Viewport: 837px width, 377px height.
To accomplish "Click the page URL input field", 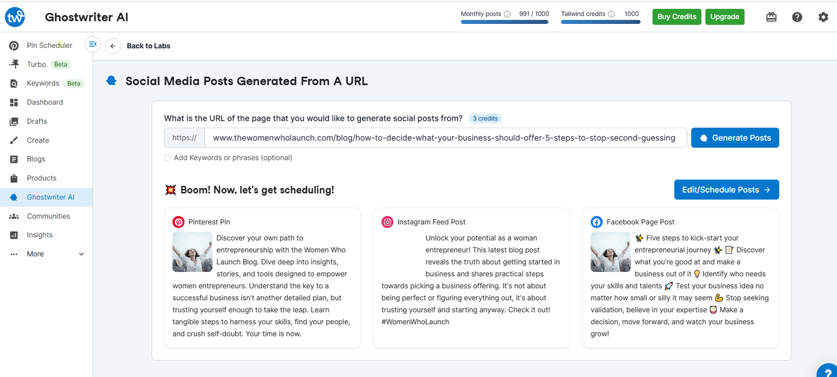I will coord(445,138).
